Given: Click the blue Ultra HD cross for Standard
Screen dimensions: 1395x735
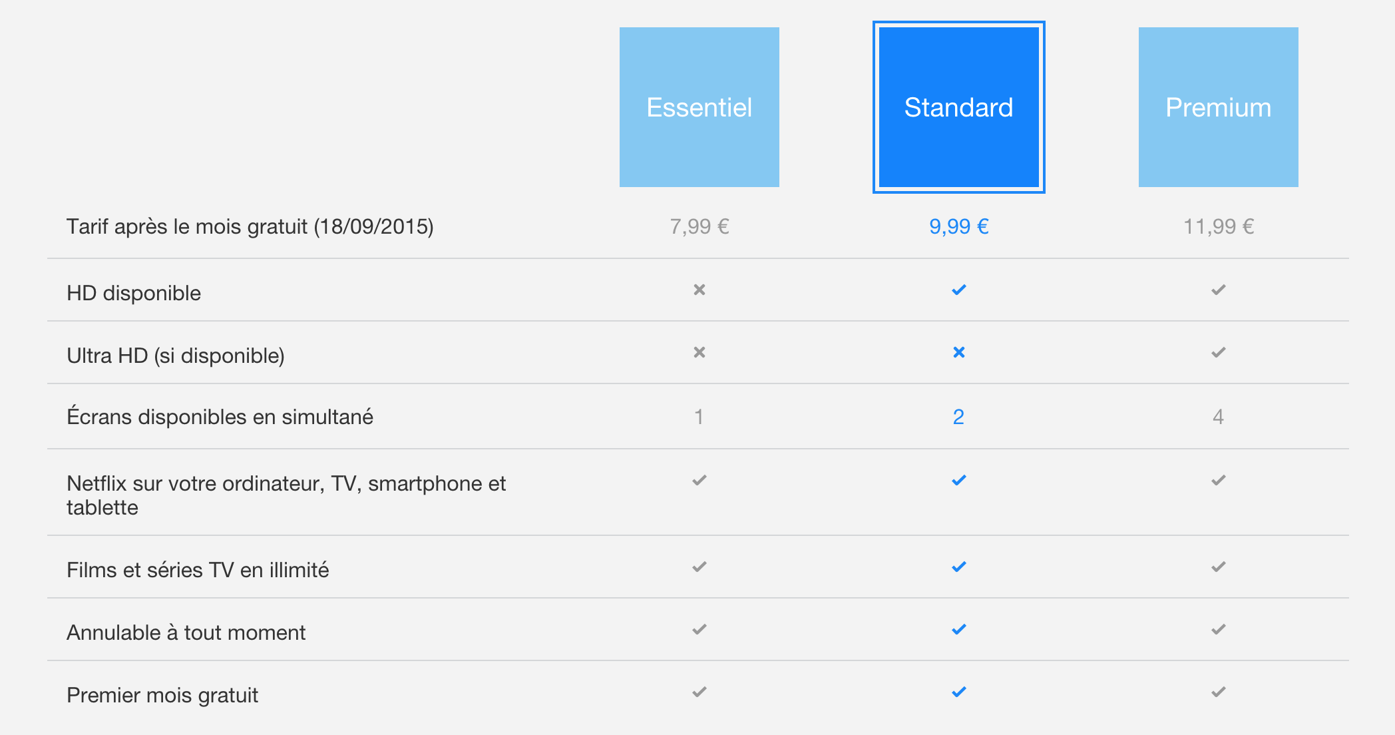Looking at the screenshot, I should click(x=958, y=352).
